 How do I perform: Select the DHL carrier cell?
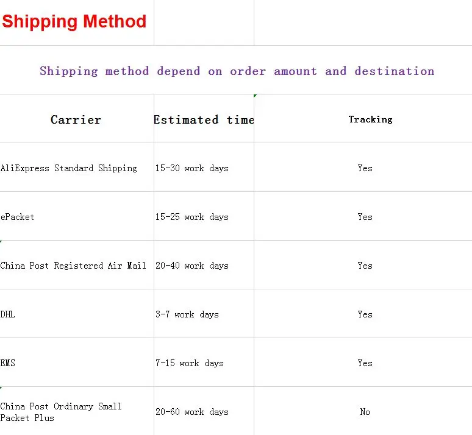coord(8,314)
